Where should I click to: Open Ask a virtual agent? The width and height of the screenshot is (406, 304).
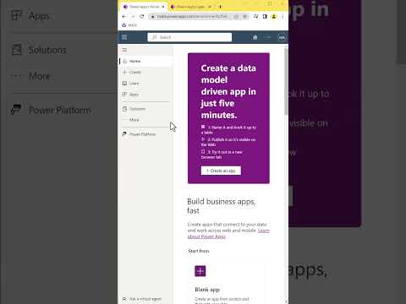click(142, 299)
